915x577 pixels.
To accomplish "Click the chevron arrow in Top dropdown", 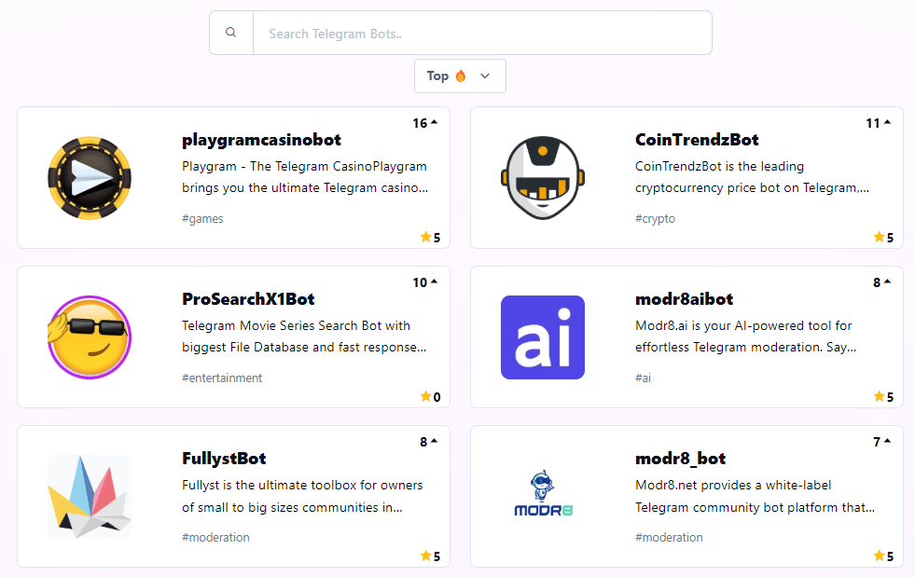I will pos(485,76).
